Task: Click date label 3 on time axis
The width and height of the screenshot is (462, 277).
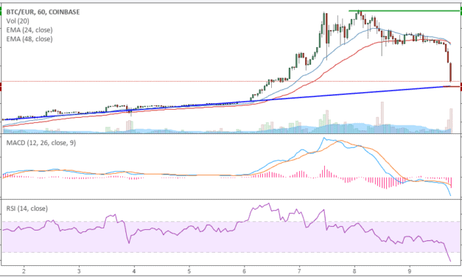Action: (79, 271)
